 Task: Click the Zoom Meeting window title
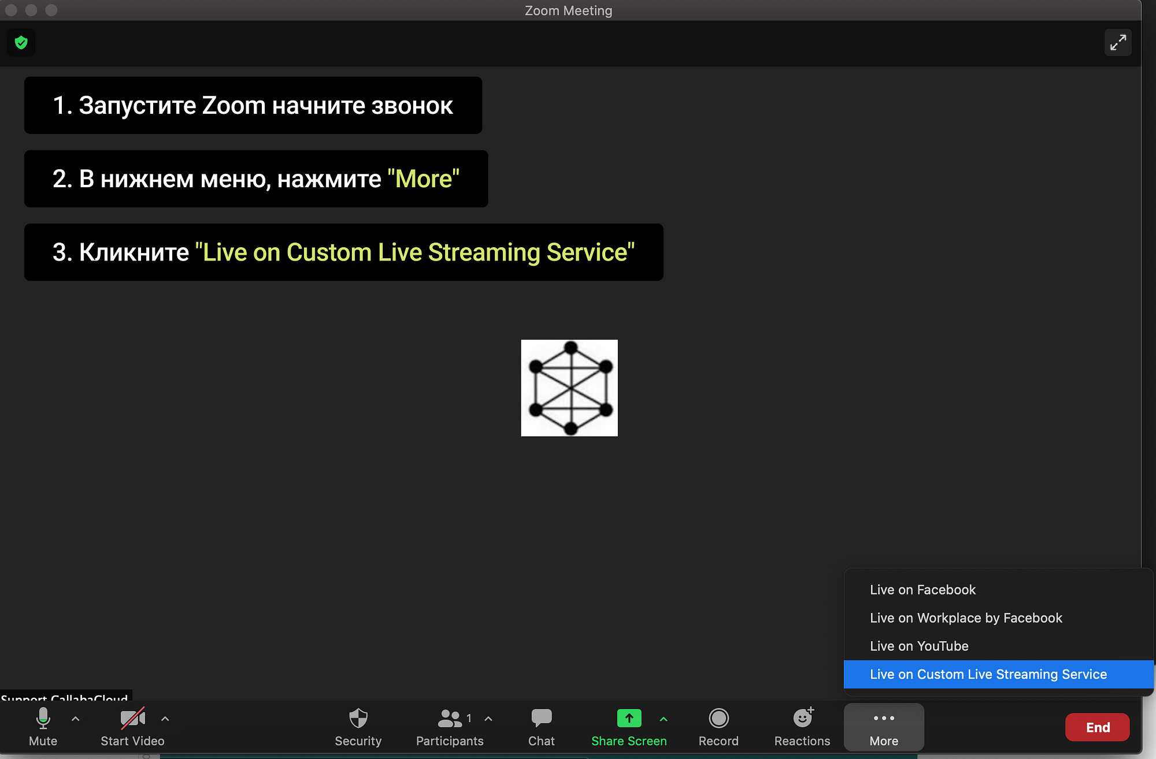[x=568, y=10]
